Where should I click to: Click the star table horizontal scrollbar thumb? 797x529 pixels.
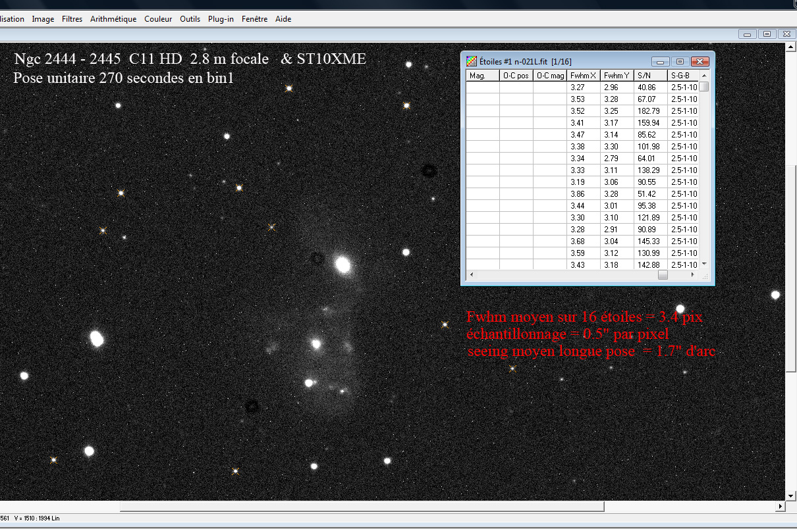(x=663, y=275)
